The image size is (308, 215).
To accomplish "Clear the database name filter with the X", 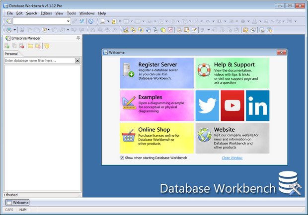I will click(77, 61).
